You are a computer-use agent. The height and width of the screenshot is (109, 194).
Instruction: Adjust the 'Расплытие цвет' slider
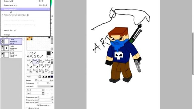point(45,103)
